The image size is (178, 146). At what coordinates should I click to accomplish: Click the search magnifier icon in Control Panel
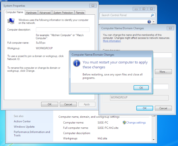[152, 15]
